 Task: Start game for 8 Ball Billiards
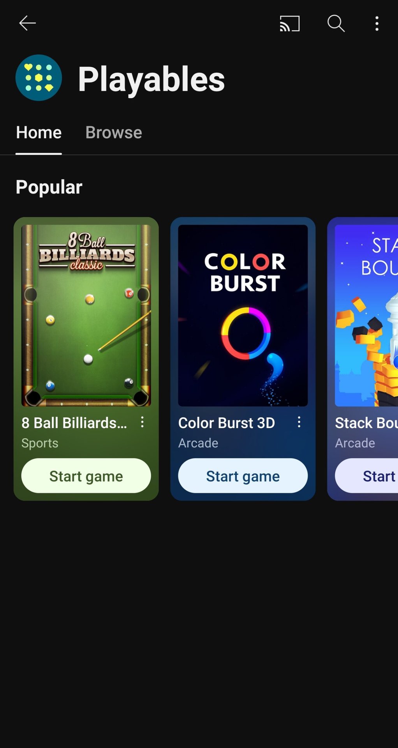pyautogui.click(x=86, y=476)
